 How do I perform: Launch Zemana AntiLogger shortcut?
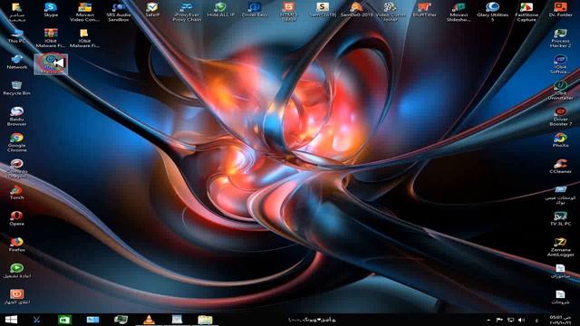[560, 247]
